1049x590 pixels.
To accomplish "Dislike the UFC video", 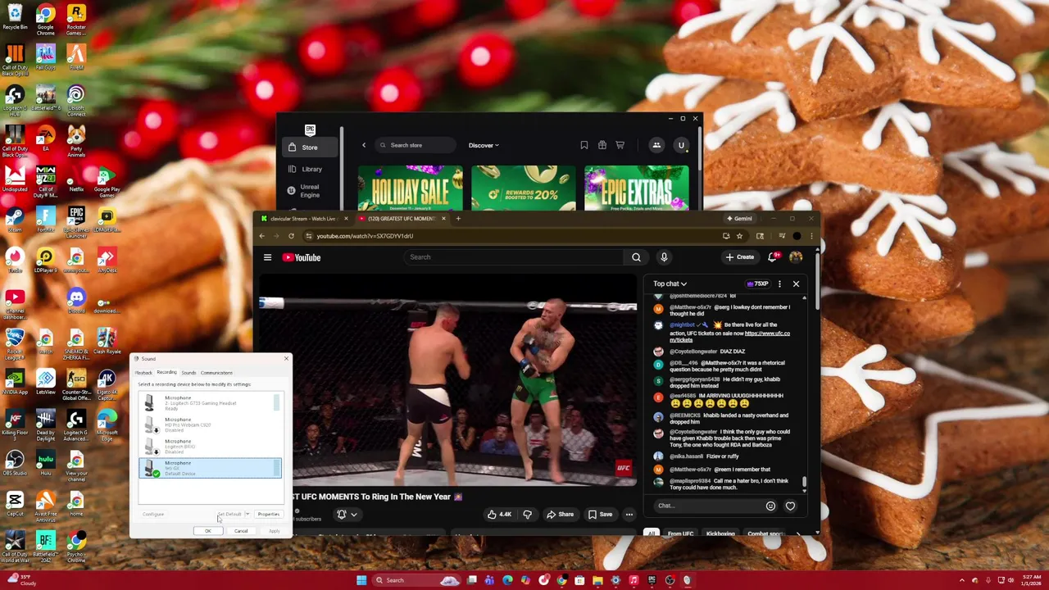I will [527, 515].
